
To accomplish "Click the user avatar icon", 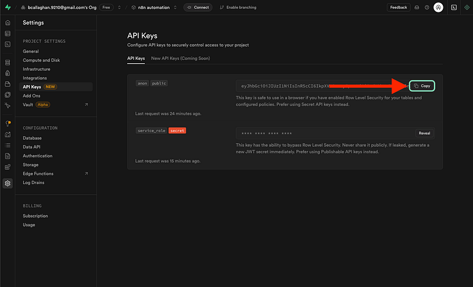I will 438,7.
